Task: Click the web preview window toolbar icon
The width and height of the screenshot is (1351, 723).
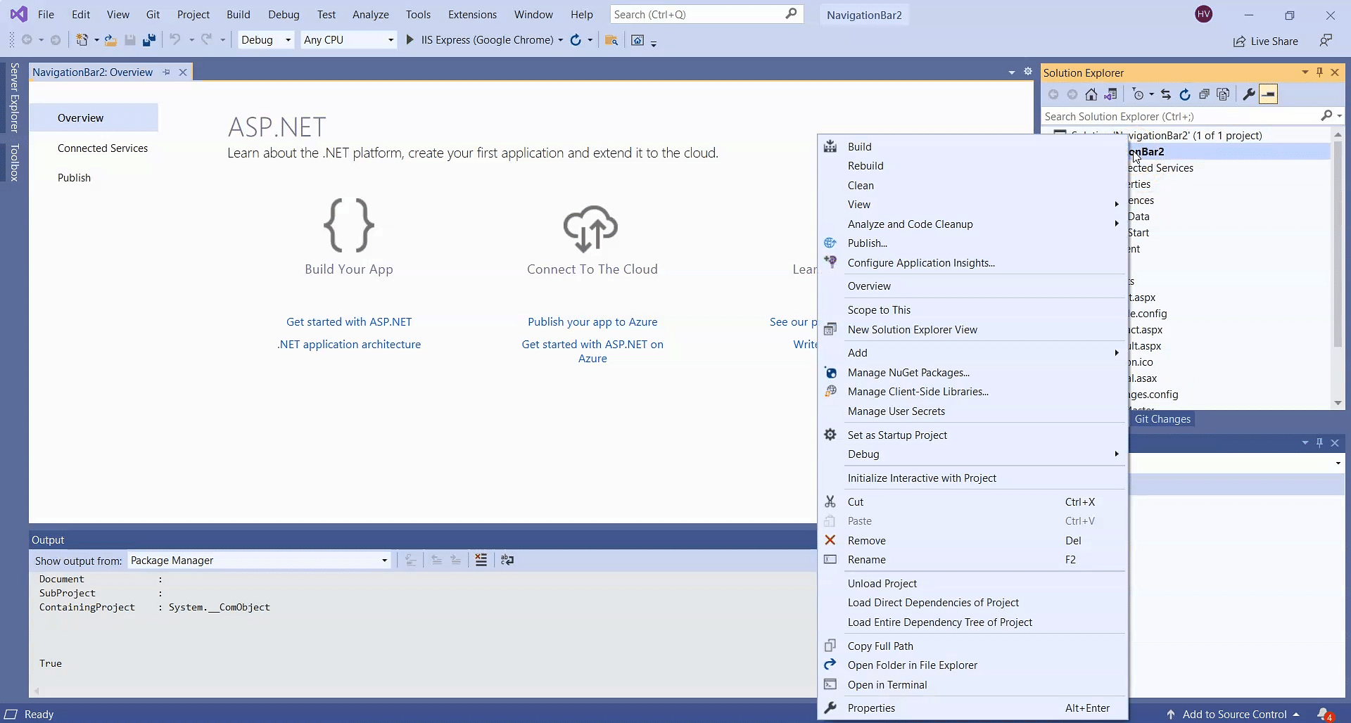Action: pos(638,40)
